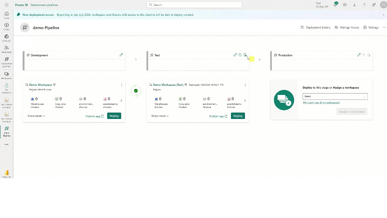Open Test stage deployment rules icon
The width and height of the screenshot is (387, 218).
tap(245, 55)
